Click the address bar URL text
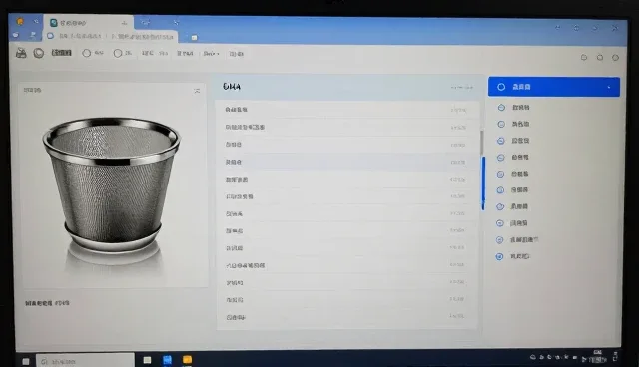Screen dimensions: 639x367 (x=116, y=36)
